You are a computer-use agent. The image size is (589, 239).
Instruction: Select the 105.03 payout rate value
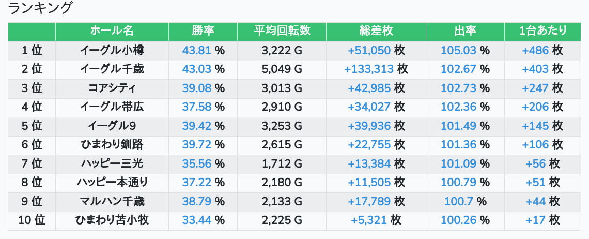click(458, 50)
